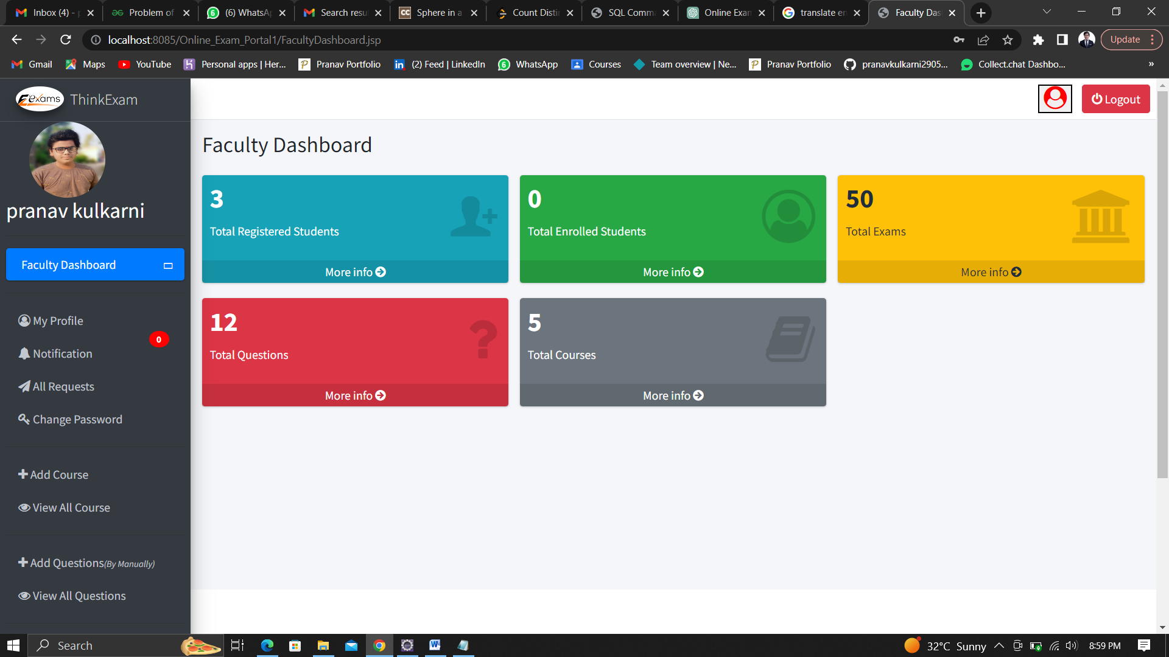Click the bank building icon on Total Exams card
The width and height of the screenshot is (1169, 657).
click(x=1100, y=217)
